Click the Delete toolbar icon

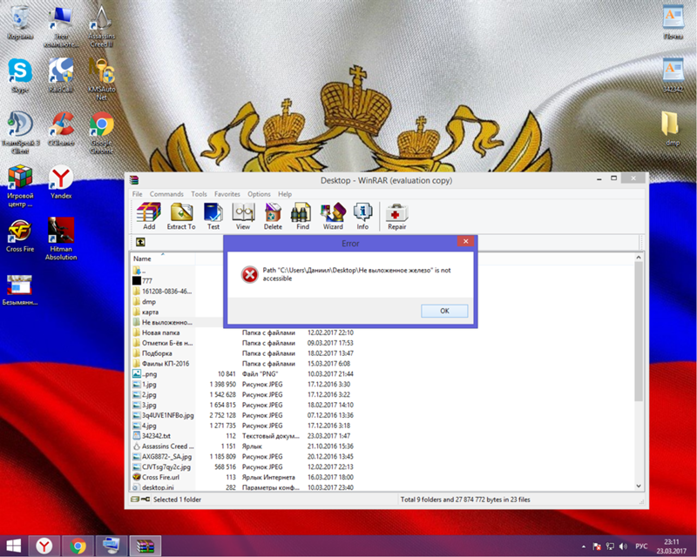click(x=273, y=217)
